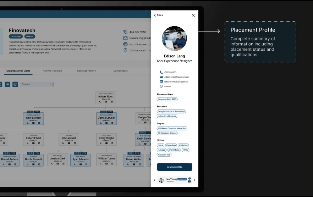Click the mail icon on Rachel Anders' card
This screenshot has height=197, width=313.
pos(9,164)
